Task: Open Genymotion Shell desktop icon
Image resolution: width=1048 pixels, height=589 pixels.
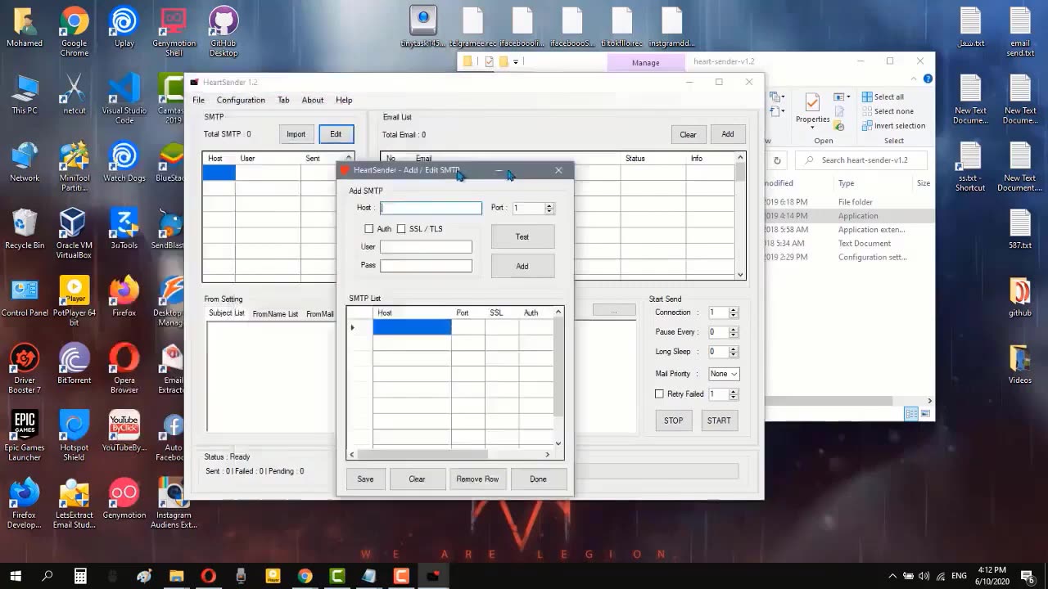Action: pyautogui.click(x=174, y=33)
